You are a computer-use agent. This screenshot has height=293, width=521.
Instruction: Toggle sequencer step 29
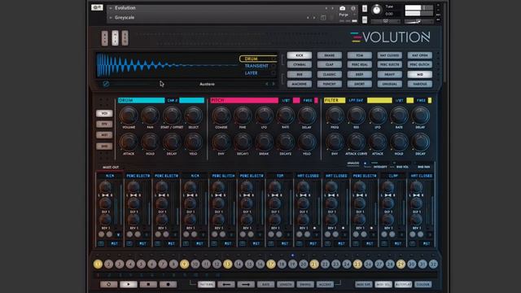(401, 264)
